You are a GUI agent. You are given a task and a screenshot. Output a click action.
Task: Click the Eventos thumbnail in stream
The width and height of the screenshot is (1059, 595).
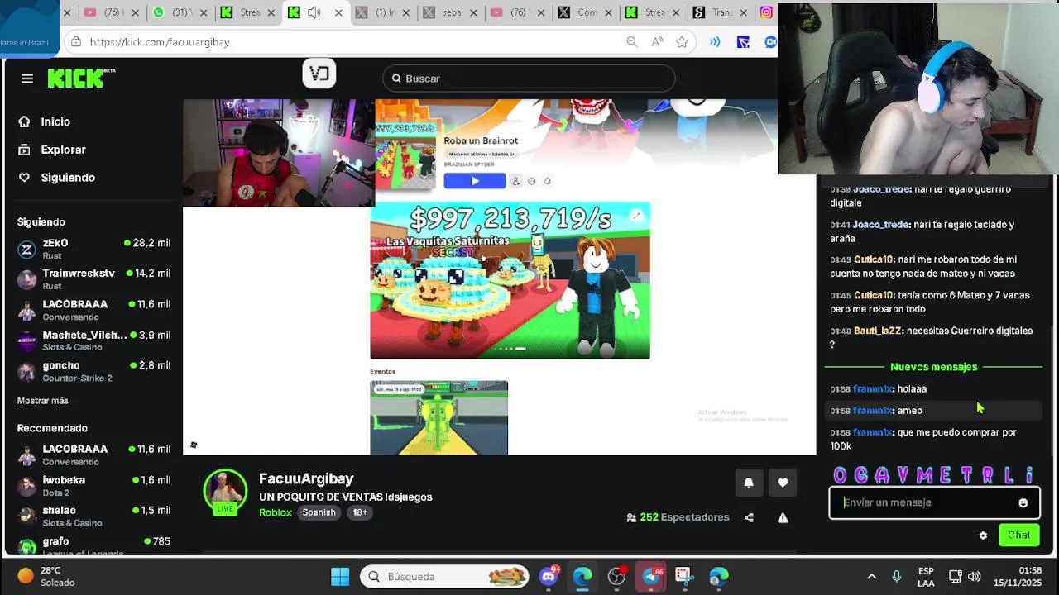438,417
